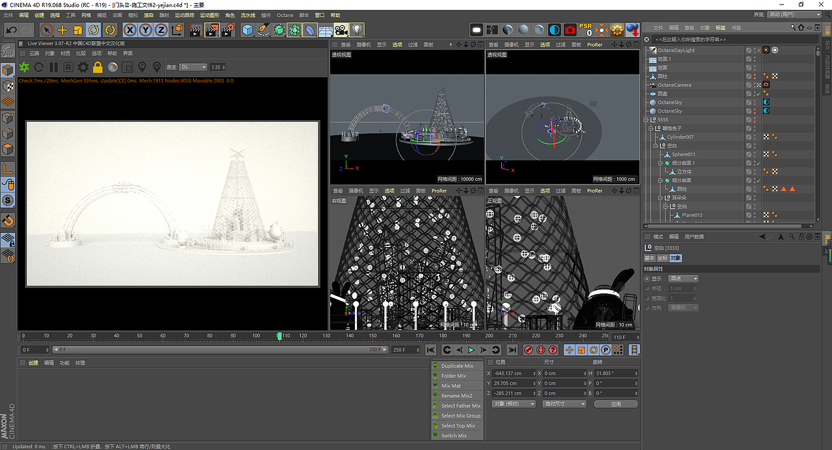
Task: Click the clay mode sphere icon
Action: [x=112, y=67]
